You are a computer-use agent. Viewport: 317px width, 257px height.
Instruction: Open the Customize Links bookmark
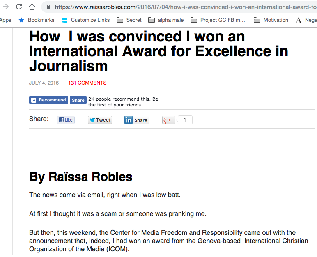click(x=85, y=20)
